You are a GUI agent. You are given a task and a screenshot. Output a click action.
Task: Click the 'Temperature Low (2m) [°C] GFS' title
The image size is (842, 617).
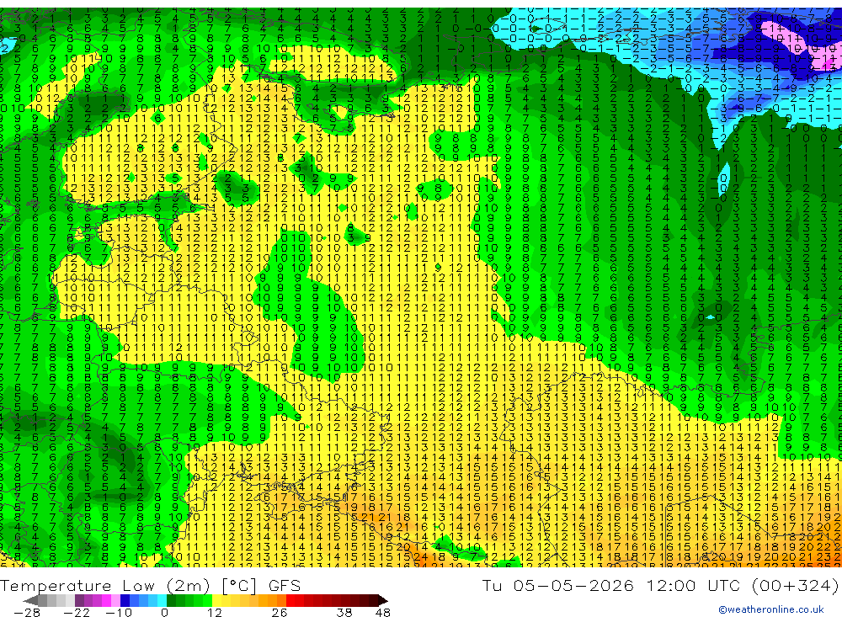pos(151,585)
